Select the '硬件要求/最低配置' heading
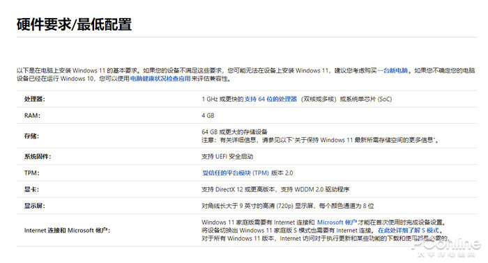The width and height of the screenshot is (488, 263). [74, 24]
